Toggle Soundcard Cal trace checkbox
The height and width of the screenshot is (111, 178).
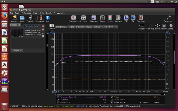(112, 102)
